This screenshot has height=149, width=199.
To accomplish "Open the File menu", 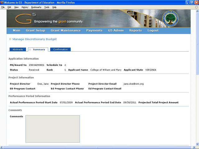I will tap(3, 7).
